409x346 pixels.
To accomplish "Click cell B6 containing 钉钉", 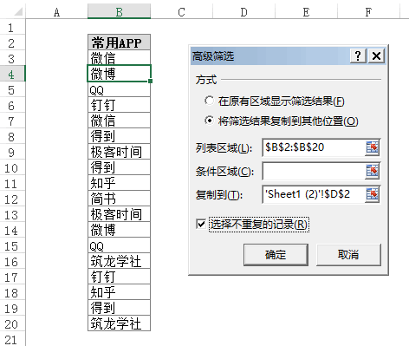I will (x=119, y=105).
